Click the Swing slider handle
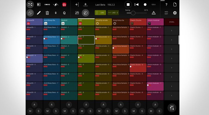This screenshot has height=115, width=209. (133, 13)
